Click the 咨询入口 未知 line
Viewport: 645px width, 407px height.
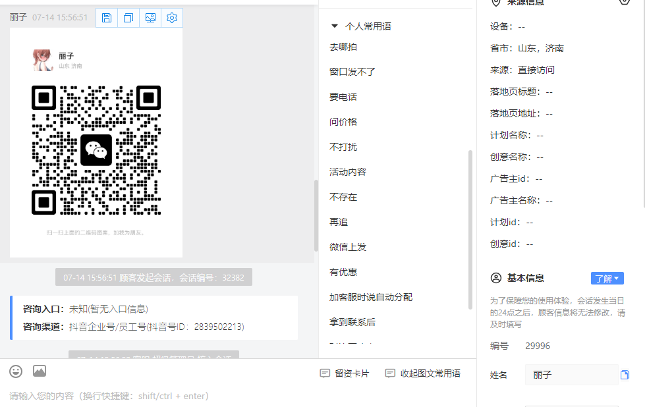click(x=86, y=309)
